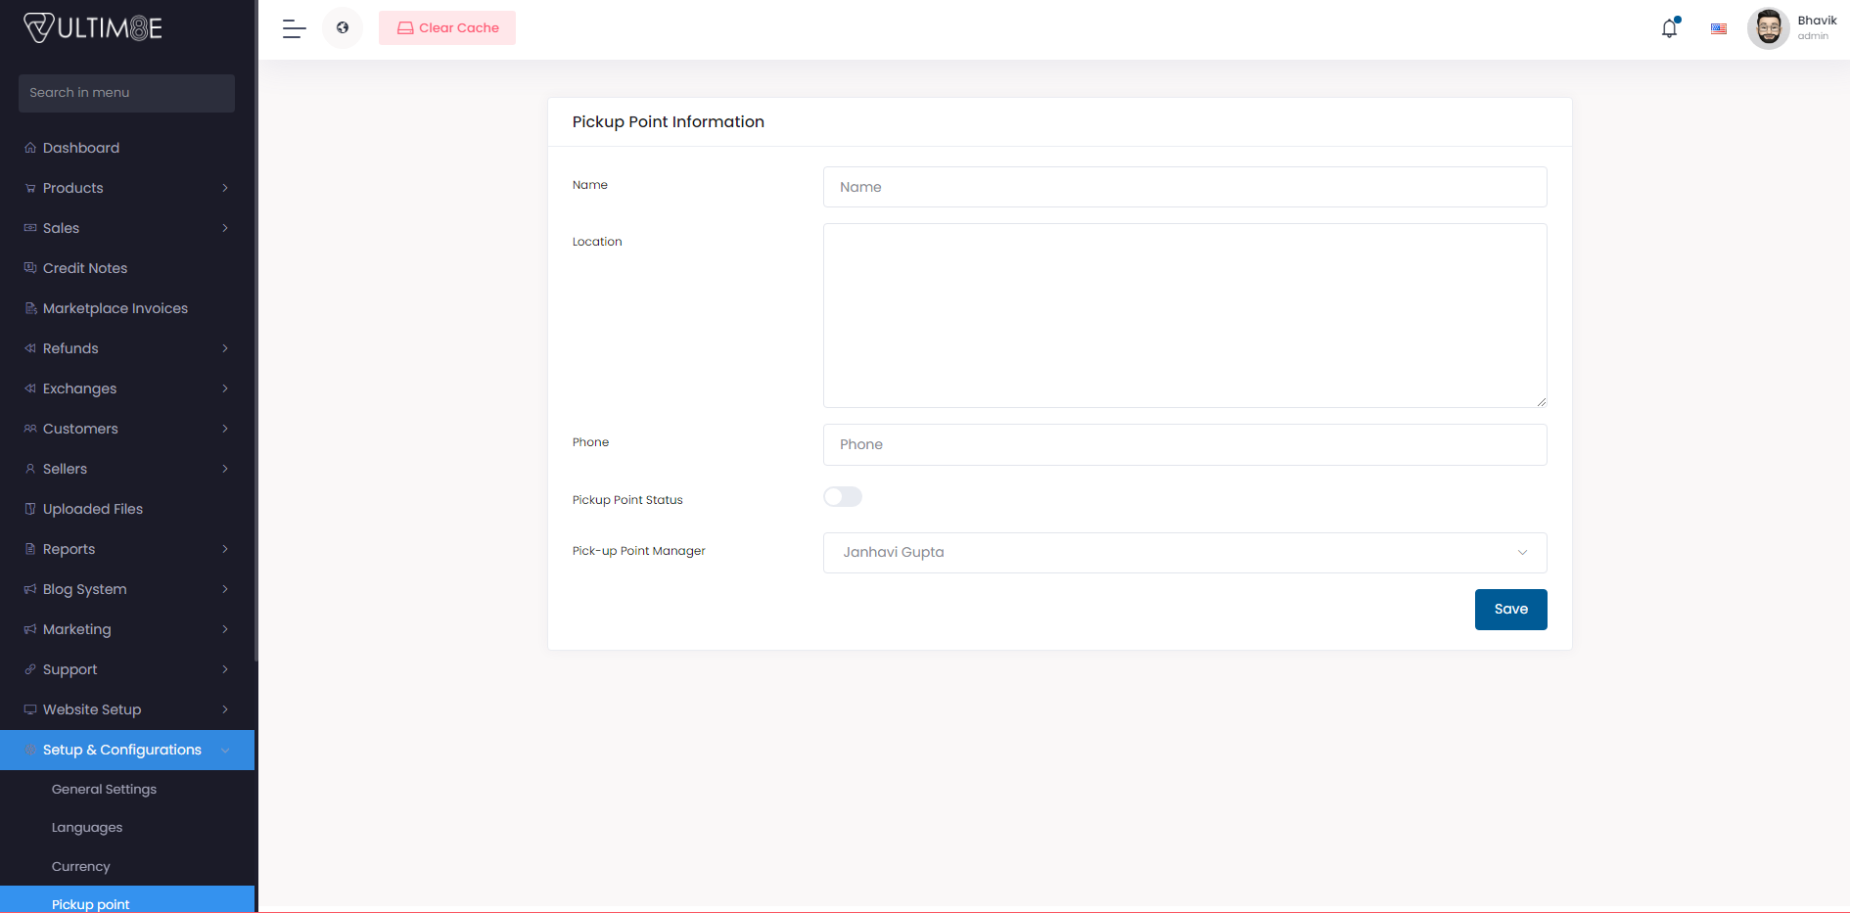Select the Currency submenu item
This screenshot has height=913, width=1850.
click(81, 867)
